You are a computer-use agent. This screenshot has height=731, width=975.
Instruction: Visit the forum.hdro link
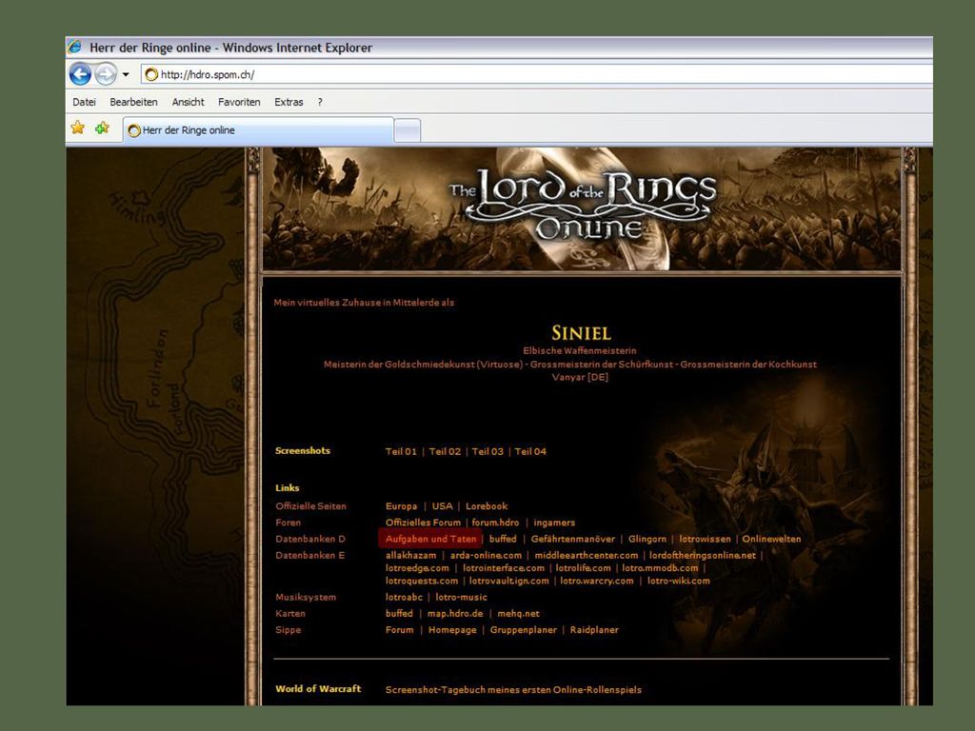pyautogui.click(x=495, y=523)
